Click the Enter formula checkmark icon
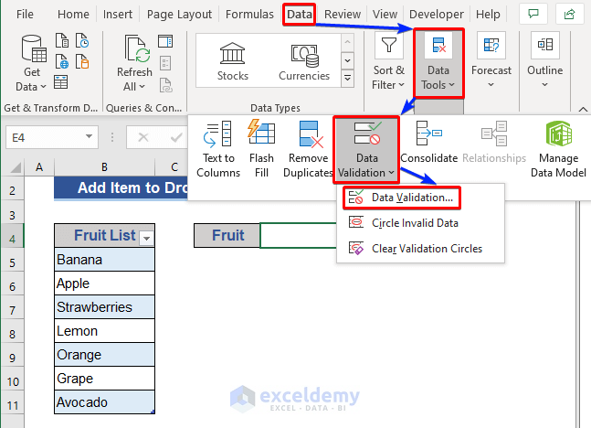 click(176, 137)
